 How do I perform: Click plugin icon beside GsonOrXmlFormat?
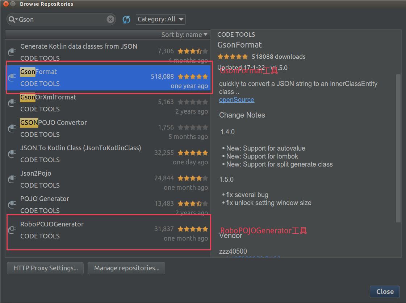tap(12, 103)
